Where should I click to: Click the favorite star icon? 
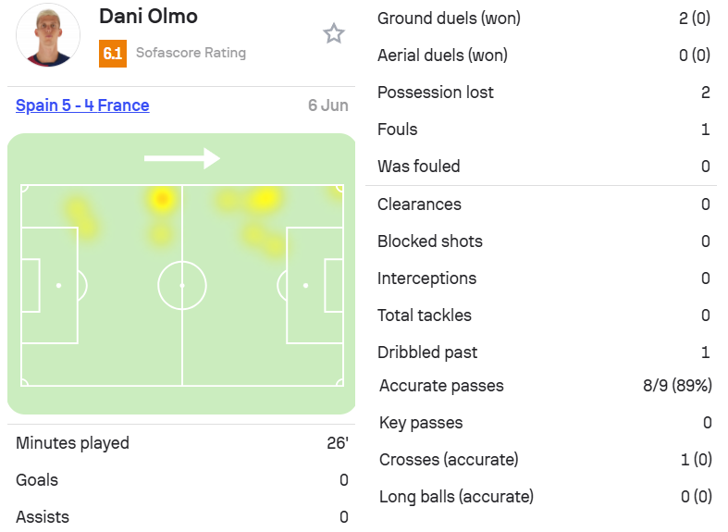pyautogui.click(x=333, y=33)
